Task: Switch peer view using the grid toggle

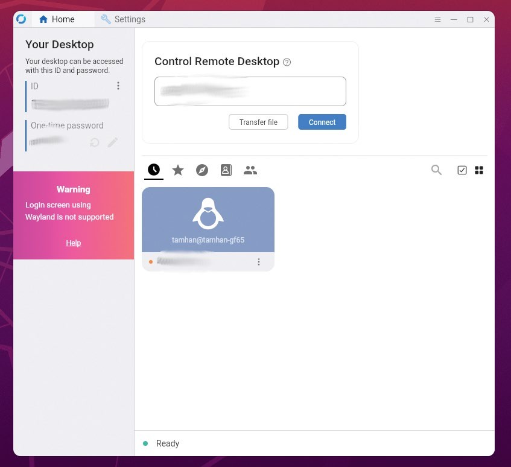Action: click(479, 170)
